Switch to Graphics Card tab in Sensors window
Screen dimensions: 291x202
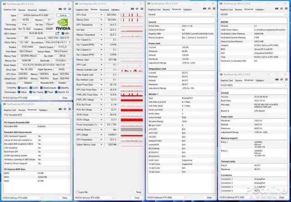tap(82, 10)
